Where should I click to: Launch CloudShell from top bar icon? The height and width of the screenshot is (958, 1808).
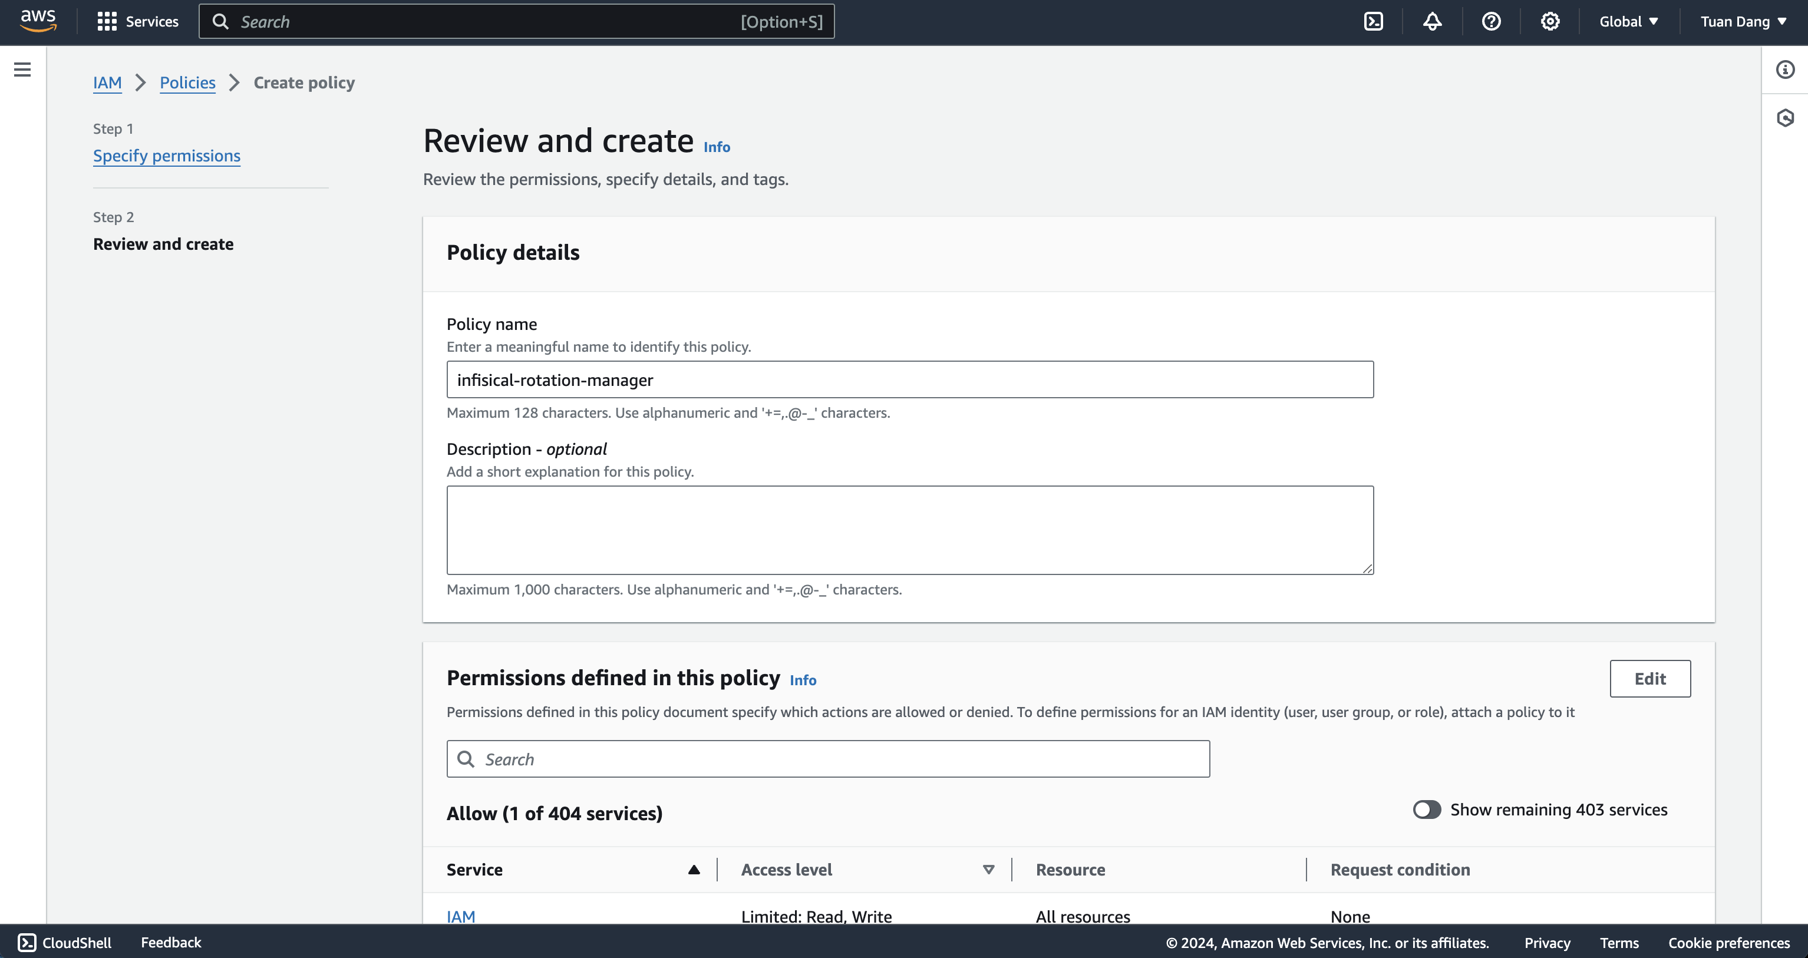(x=1374, y=22)
